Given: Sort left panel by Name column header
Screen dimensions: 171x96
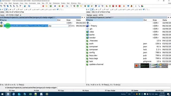Looking at the screenshot, I should (x=29, y=20).
